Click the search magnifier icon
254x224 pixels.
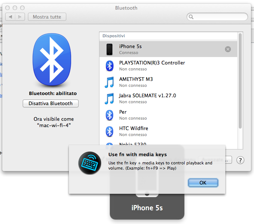point(191,17)
